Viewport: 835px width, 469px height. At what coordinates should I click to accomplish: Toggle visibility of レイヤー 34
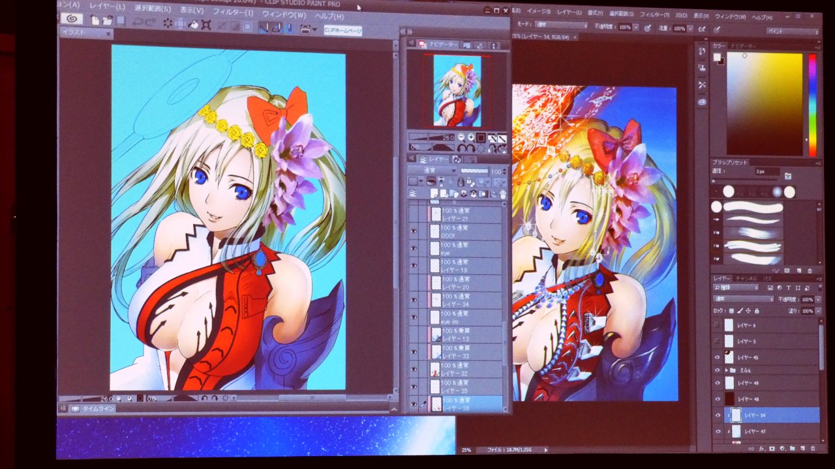pos(414,300)
